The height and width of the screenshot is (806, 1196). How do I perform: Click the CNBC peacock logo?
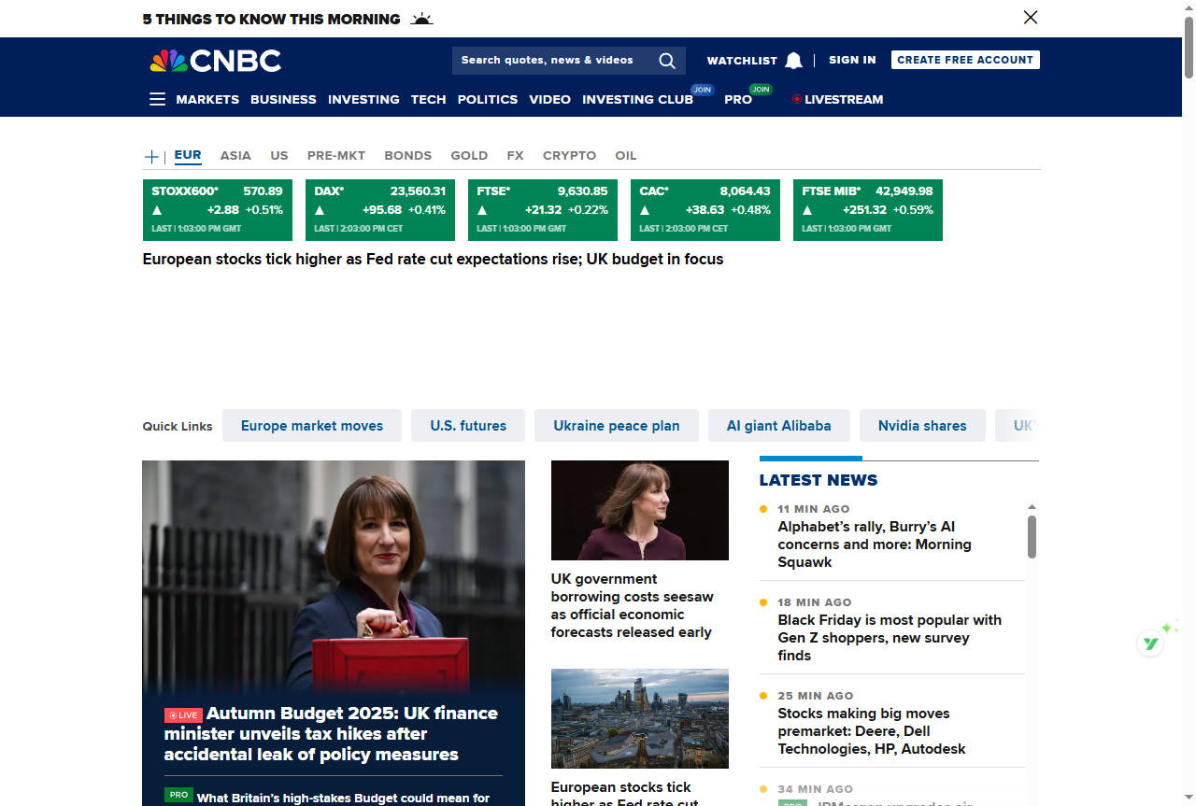(x=164, y=60)
